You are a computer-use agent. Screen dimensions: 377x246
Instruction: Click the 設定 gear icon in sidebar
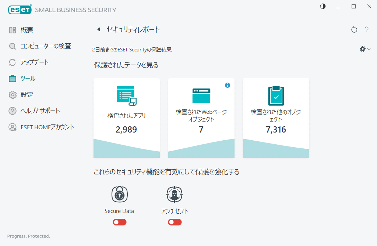(x=12, y=94)
